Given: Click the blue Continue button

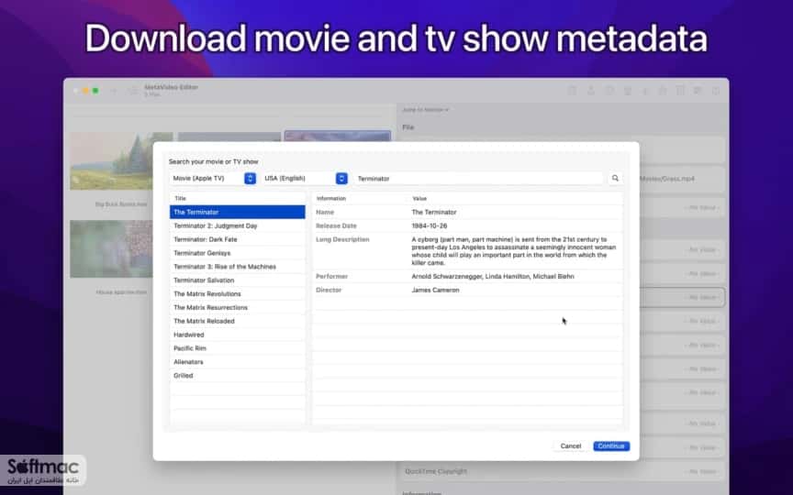Looking at the screenshot, I should point(611,446).
